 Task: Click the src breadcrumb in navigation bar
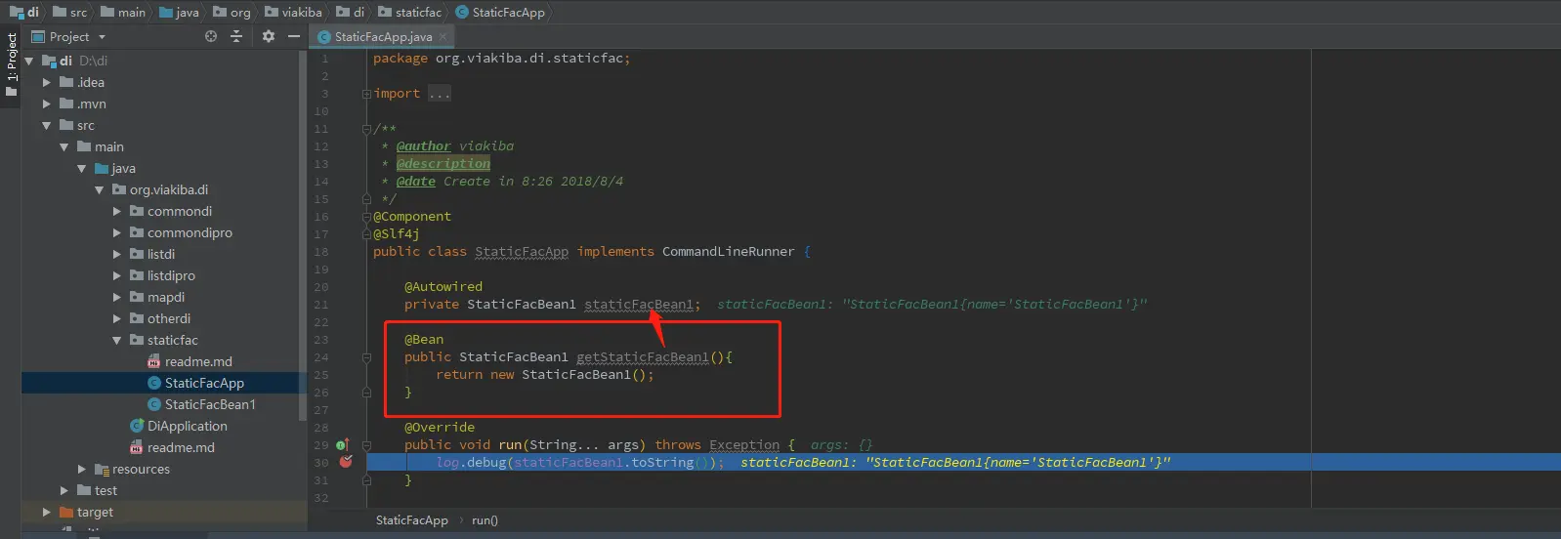[x=69, y=12]
